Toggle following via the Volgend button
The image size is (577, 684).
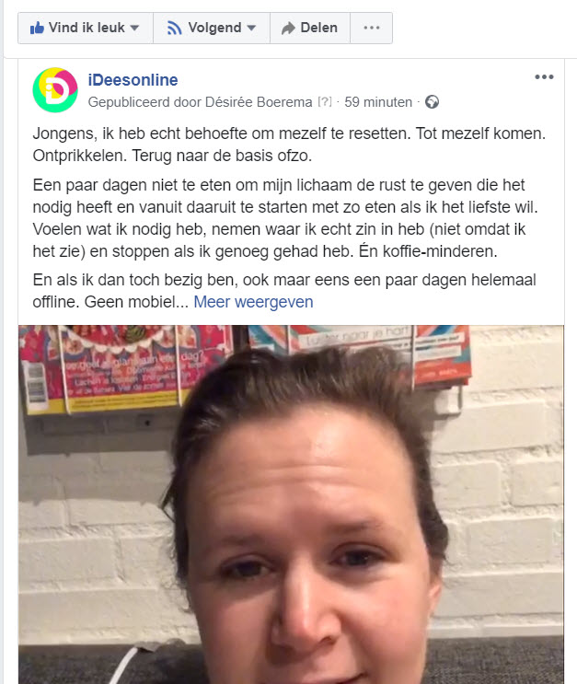coord(212,28)
